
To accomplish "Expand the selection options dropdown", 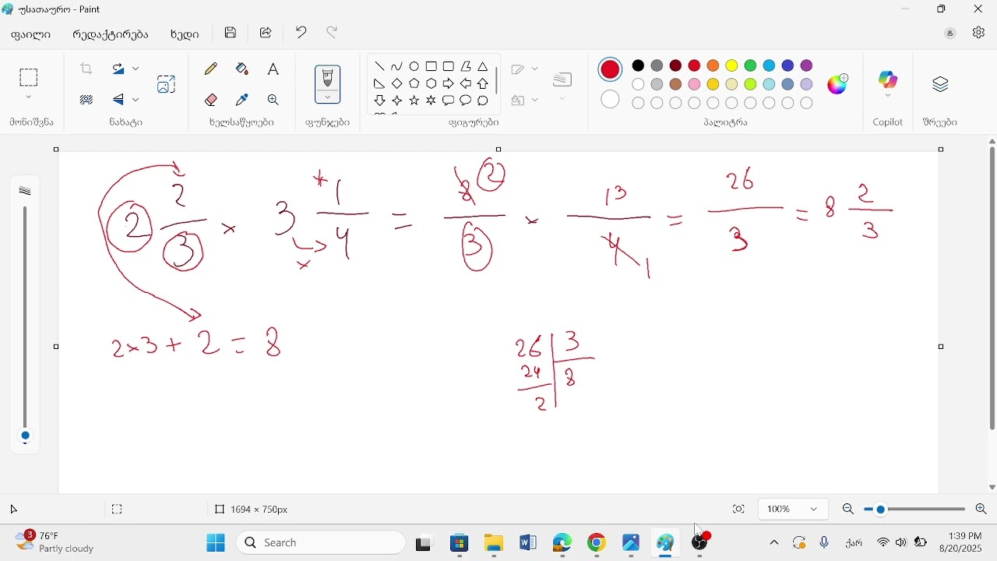I will pyautogui.click(x=29, y=98).
